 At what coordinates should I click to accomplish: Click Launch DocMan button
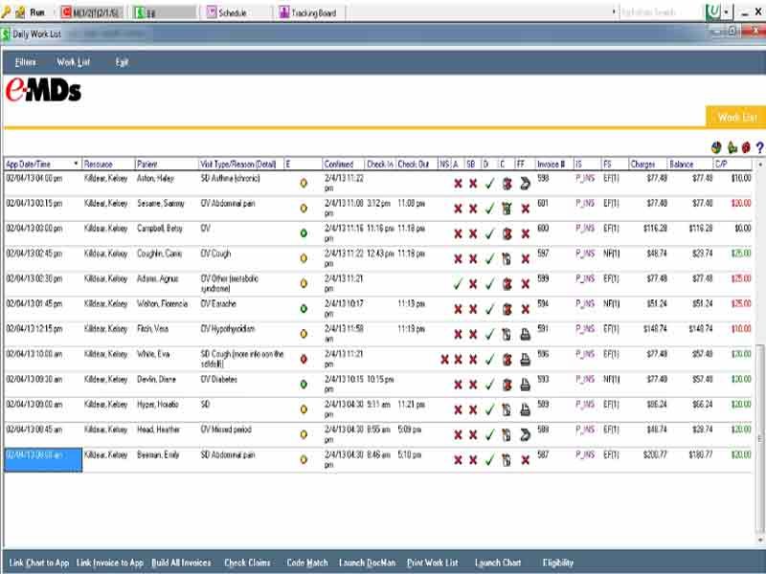tap(368, 563)
